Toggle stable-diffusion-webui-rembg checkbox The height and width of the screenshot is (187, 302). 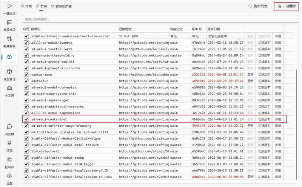(x=26, y=158)
